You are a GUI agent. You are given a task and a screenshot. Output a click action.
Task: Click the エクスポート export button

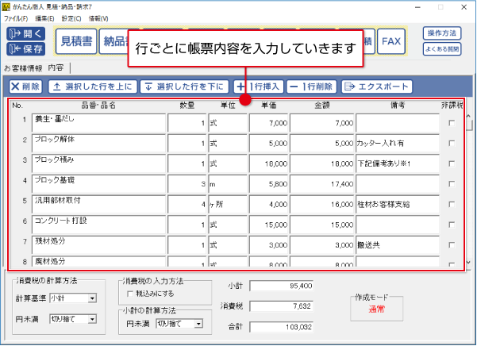(x=377, y=86)
